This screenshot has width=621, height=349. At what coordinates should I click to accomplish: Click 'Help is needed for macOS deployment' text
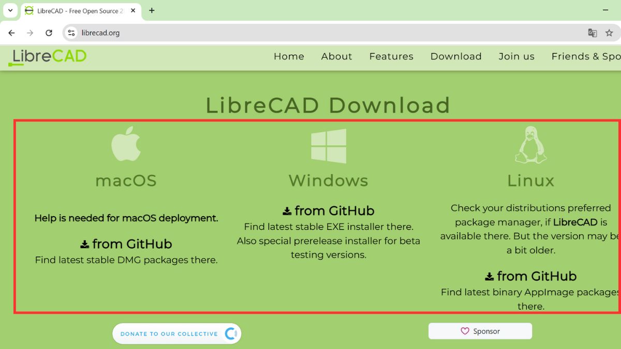click(x=126, y=218)
